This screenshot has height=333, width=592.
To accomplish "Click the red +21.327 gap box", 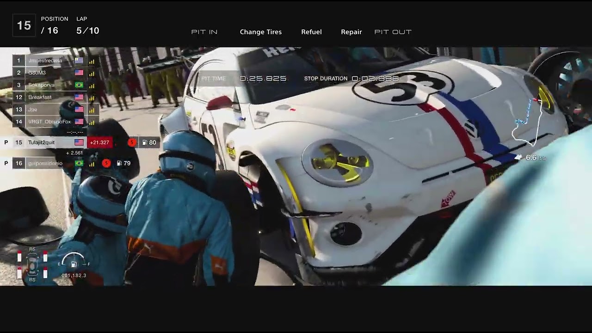I will coord(99,142).
